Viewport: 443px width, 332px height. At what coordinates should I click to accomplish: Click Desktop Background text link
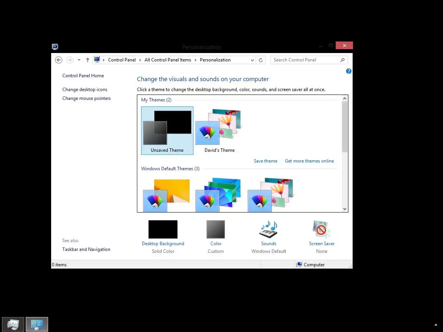163,244
